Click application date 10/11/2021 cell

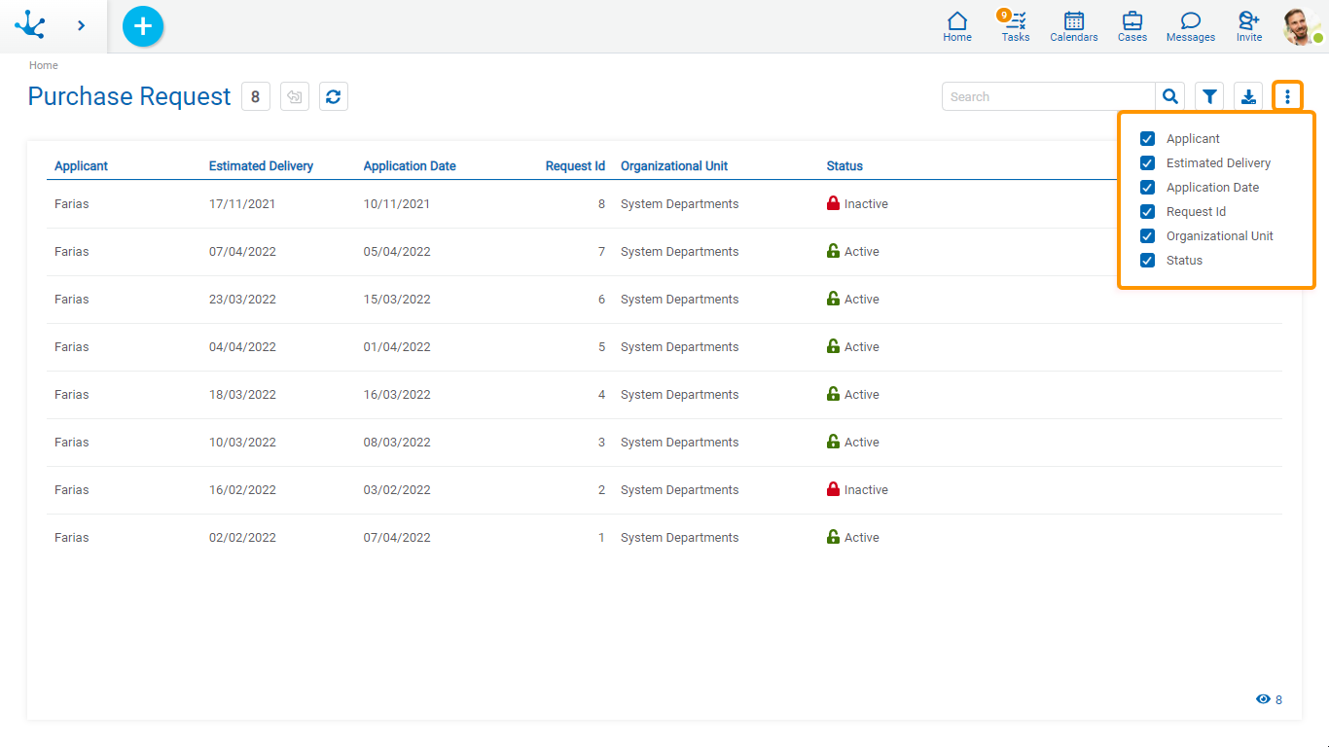(x=397, y=204)
